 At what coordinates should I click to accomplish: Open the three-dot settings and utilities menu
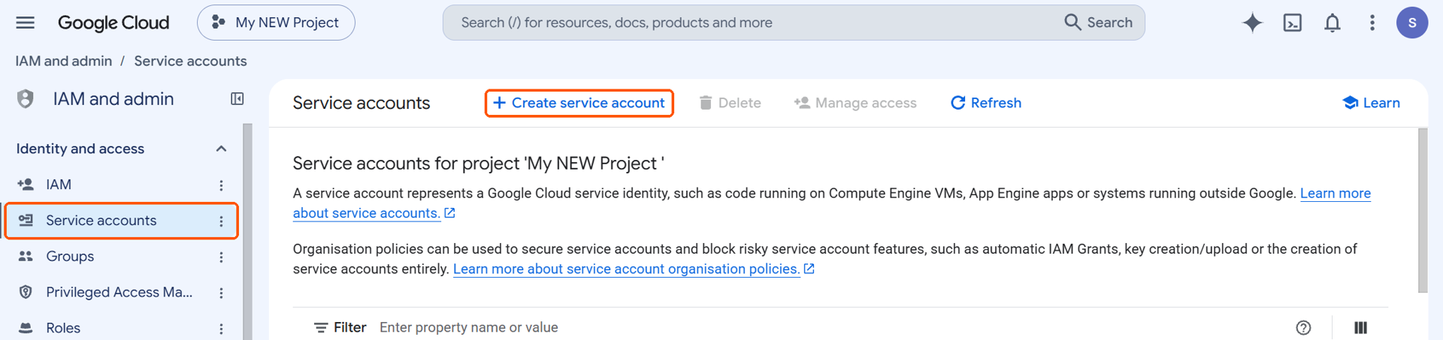1372,23
